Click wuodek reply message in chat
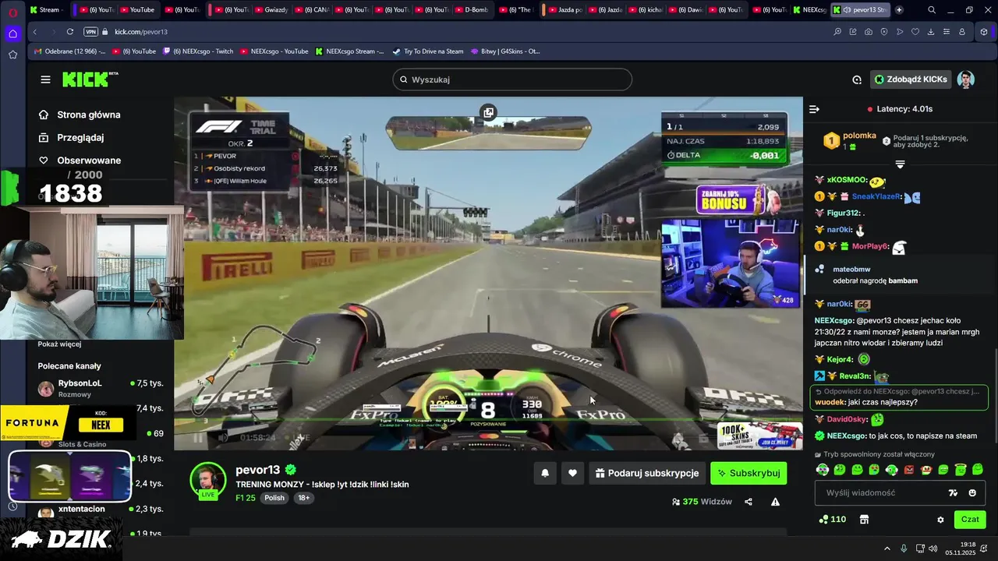This screenshot has width=998, height=561. [900, 397]
